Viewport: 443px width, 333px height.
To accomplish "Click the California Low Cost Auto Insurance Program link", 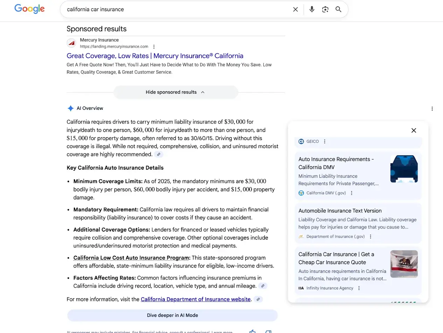I will [x=131, y=258].
